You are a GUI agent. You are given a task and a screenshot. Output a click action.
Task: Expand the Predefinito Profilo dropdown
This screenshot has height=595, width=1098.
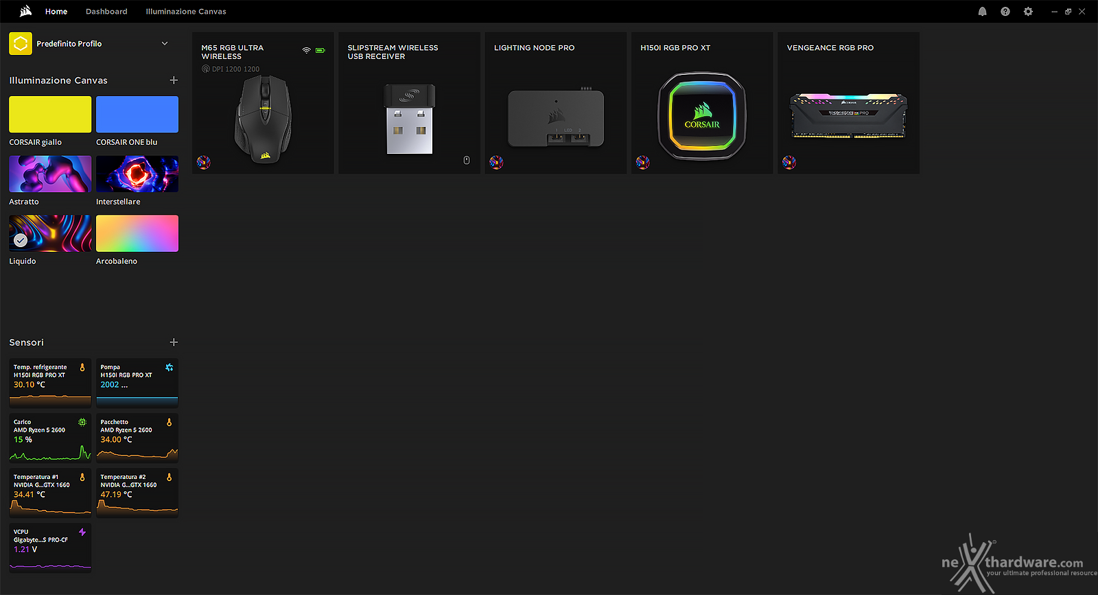pyautogui.click(x=165, y=43)
